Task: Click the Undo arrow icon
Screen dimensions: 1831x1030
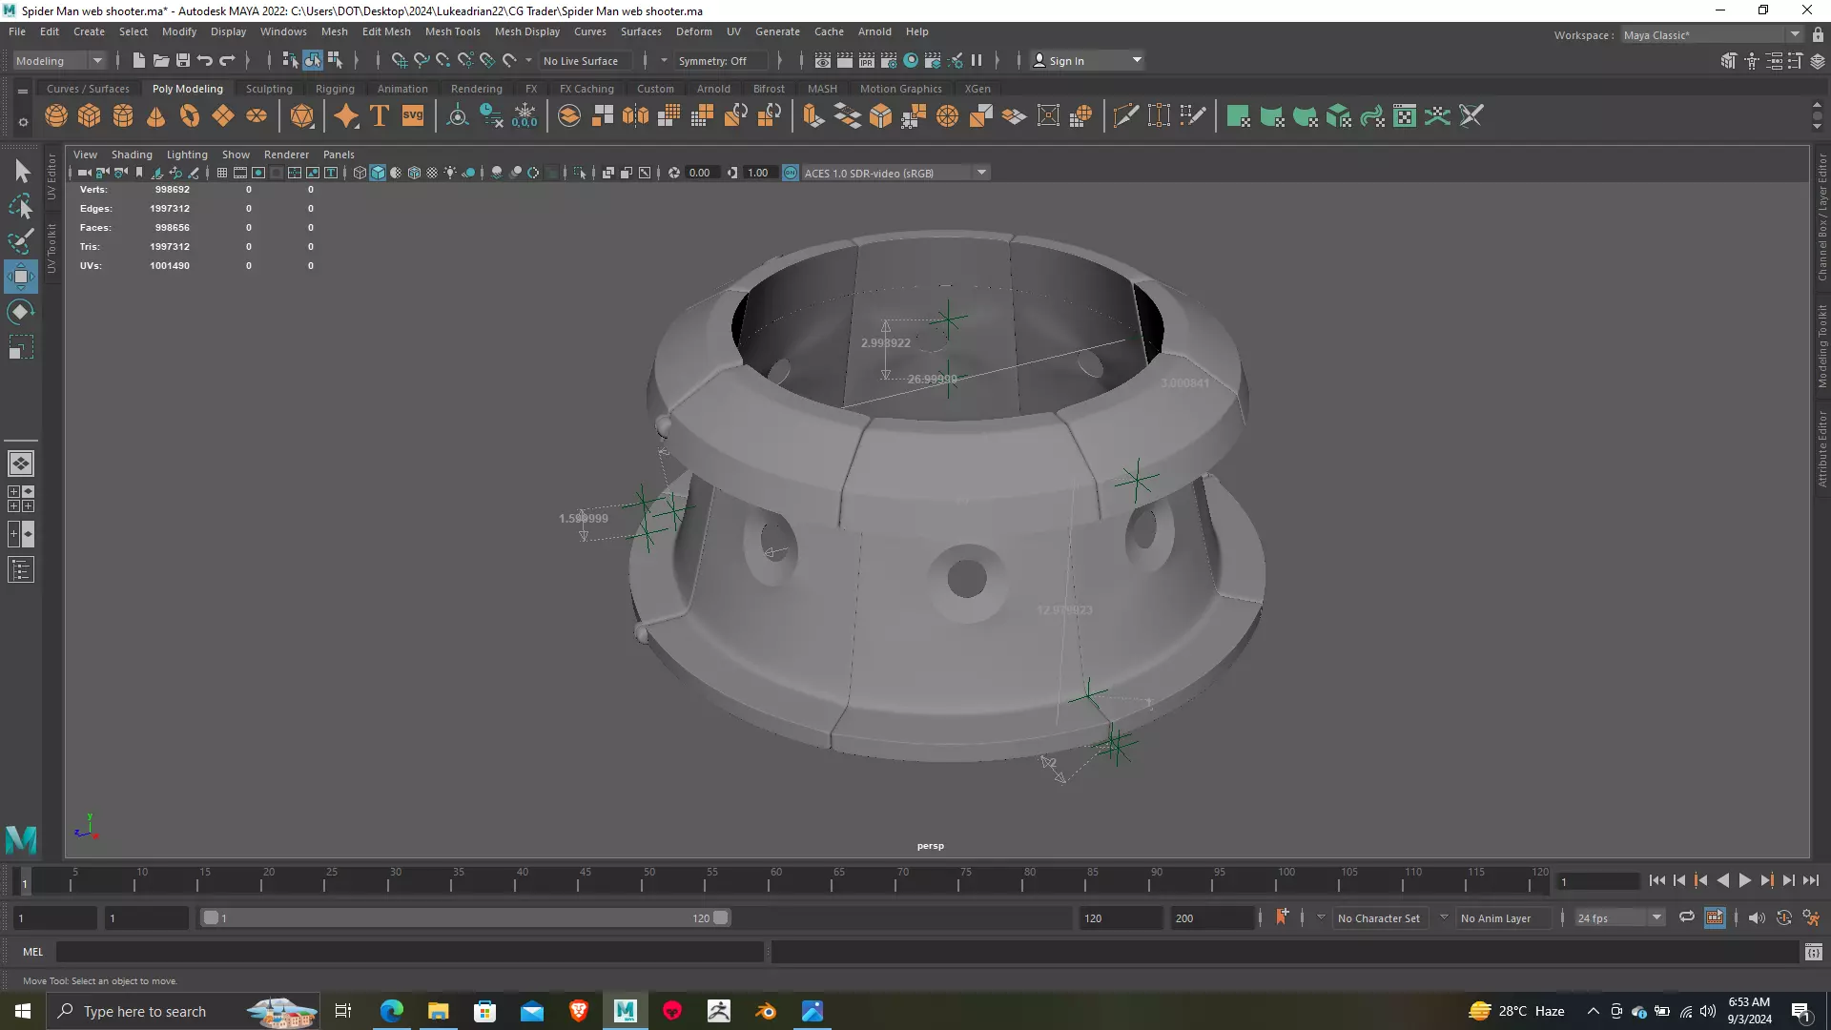Action: click(x=205, y=60)
